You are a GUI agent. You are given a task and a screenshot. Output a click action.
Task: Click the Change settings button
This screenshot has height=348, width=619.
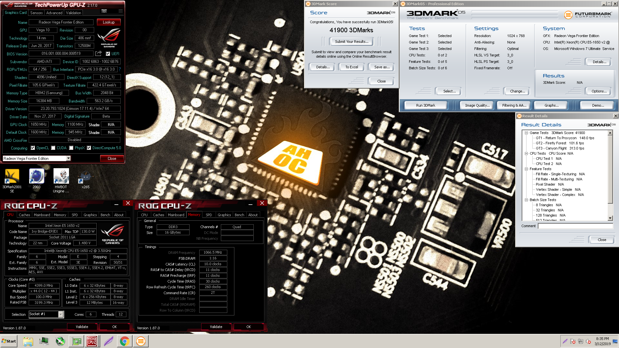[517, 91]
